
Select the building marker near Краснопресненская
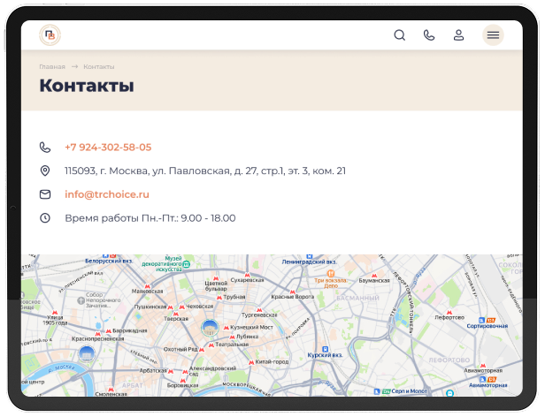[86, 353]
